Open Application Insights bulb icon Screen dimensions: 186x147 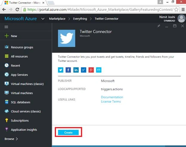pyautogui.click(x=7, y=129)
